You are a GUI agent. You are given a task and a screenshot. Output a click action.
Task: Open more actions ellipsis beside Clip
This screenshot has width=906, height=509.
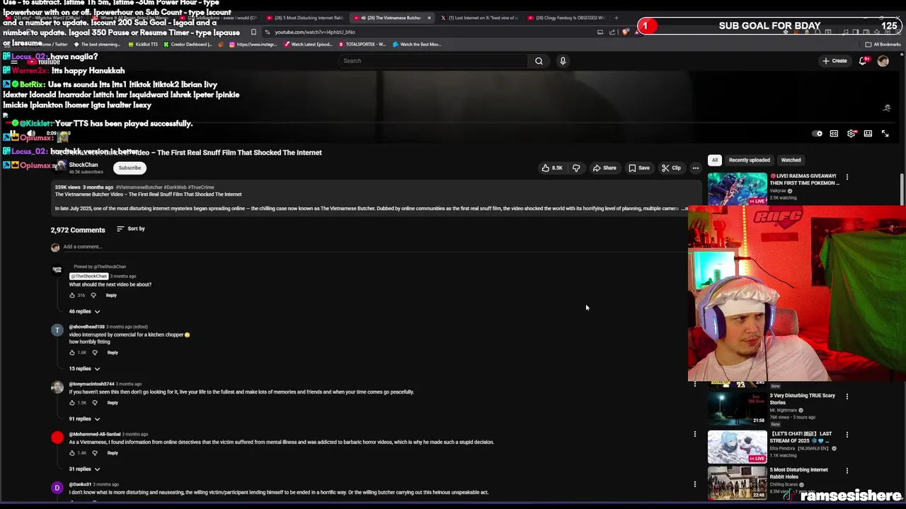[696, 168]
